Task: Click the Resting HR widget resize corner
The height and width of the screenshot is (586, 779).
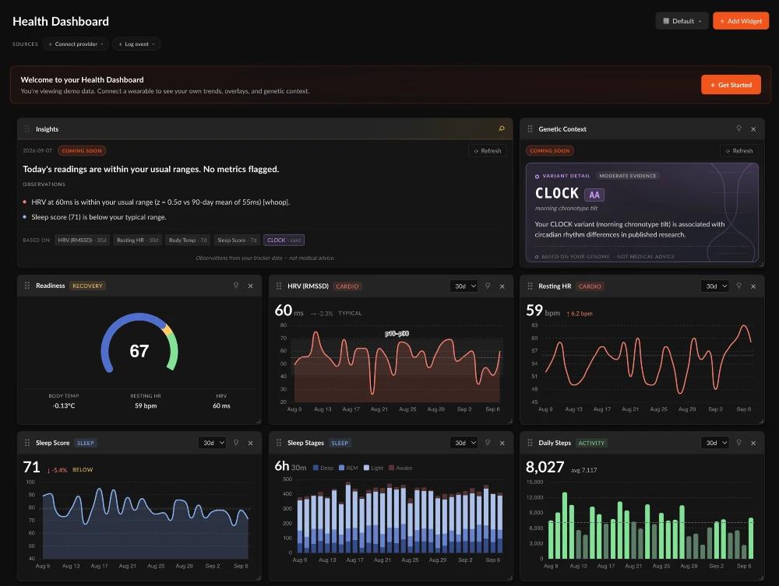Action: coord(761,422)
